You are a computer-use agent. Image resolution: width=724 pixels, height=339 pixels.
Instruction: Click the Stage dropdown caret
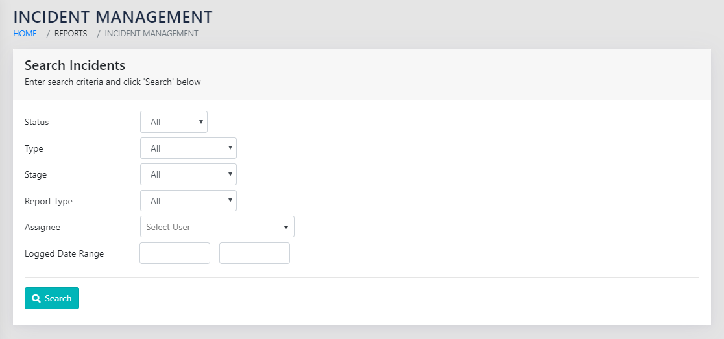click(x=230, y=174)
